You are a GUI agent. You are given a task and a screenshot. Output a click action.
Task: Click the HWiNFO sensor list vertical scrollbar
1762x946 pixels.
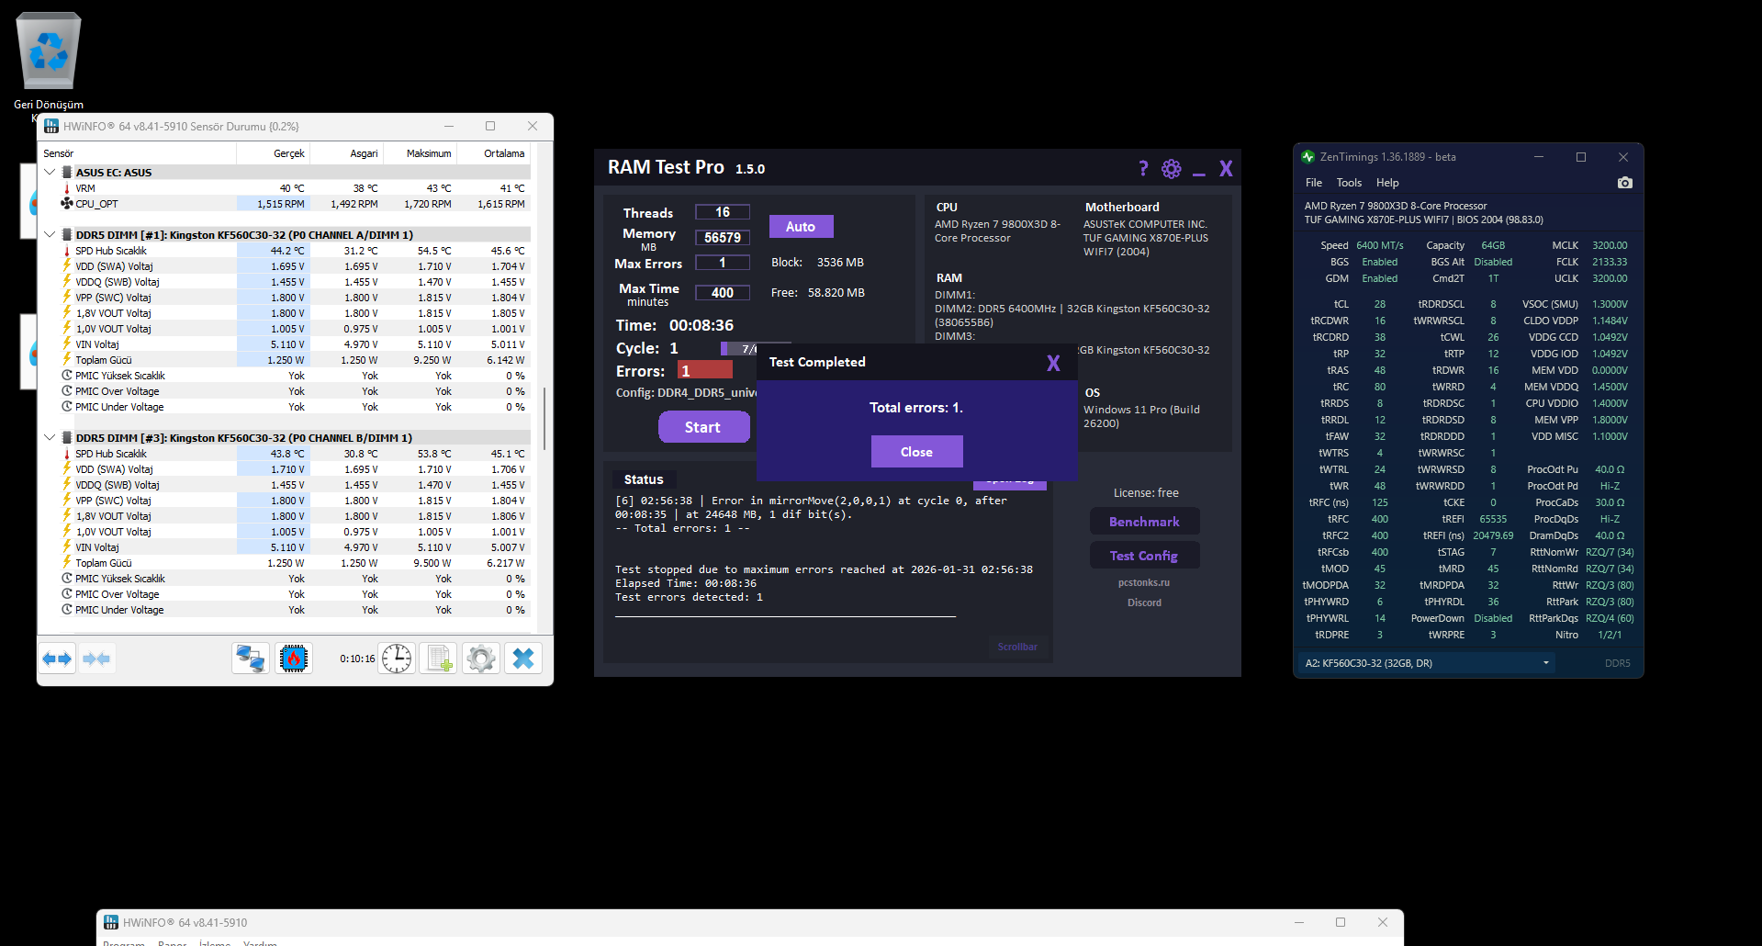click(x=544, y=418)
